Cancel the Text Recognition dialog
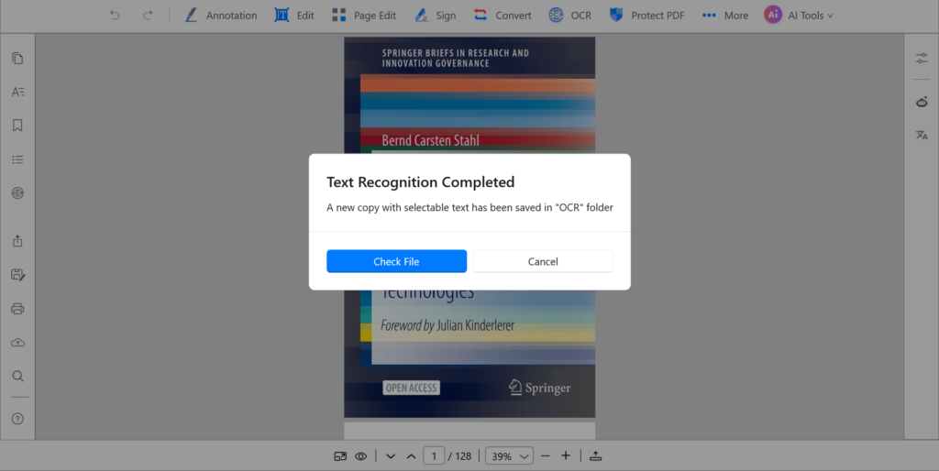 543,261
